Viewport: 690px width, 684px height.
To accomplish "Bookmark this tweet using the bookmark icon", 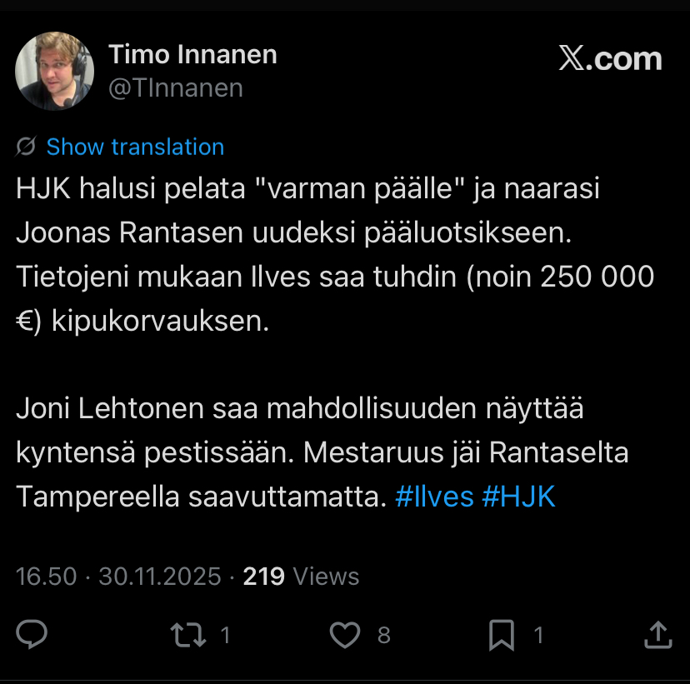I will [x=501, y=636].
